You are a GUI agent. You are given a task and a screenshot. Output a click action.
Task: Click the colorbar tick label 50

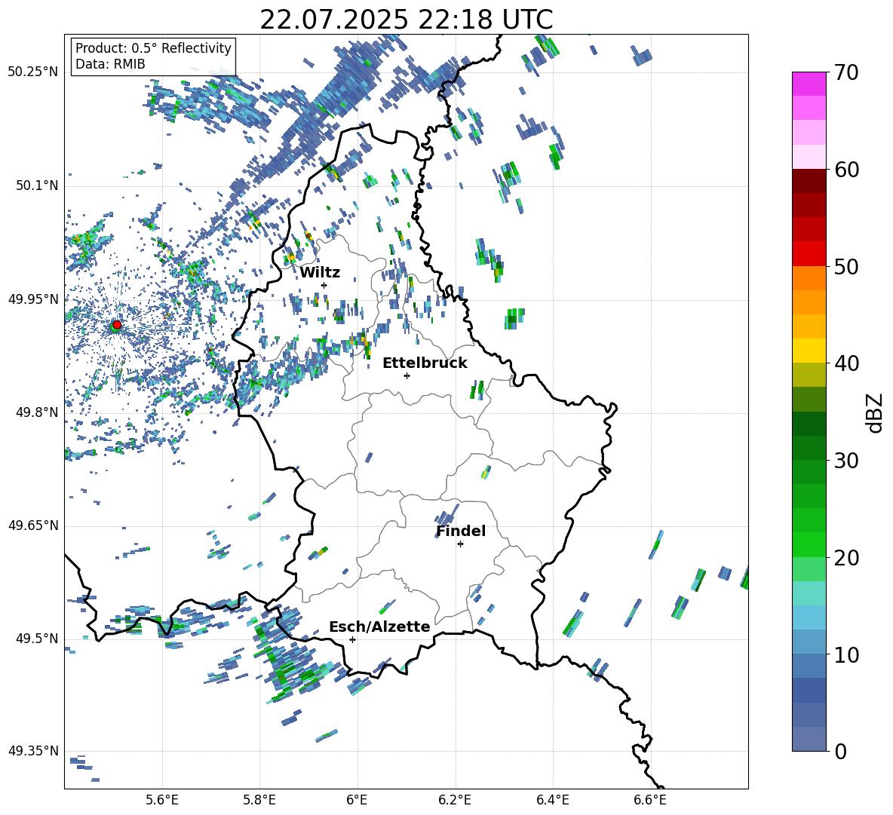[846, 267]
